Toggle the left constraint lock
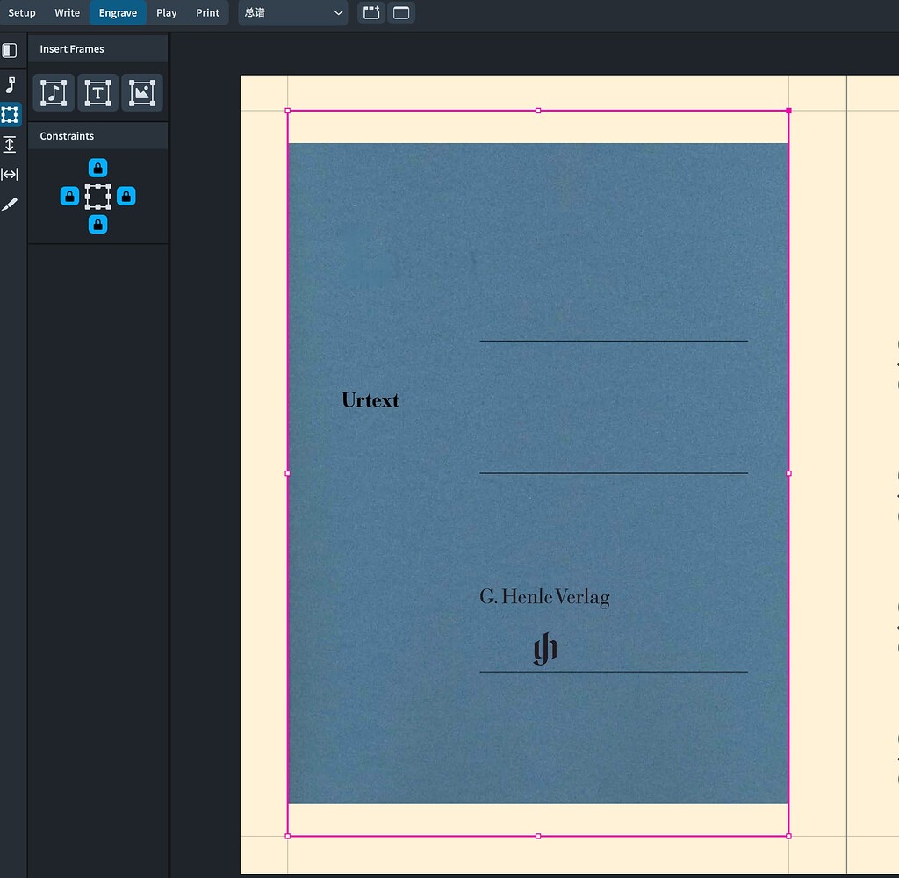The image size is (899, 878). tap(69, 196)
